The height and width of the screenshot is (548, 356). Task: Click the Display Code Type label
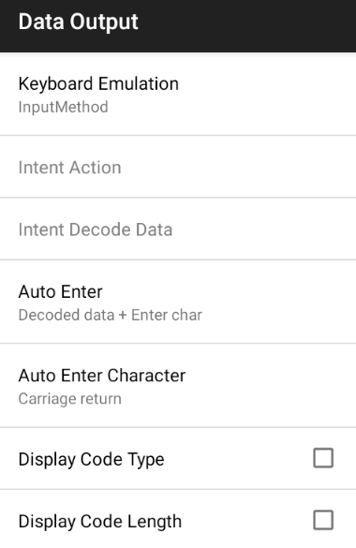pyautogui.click(x=91, y=459)
